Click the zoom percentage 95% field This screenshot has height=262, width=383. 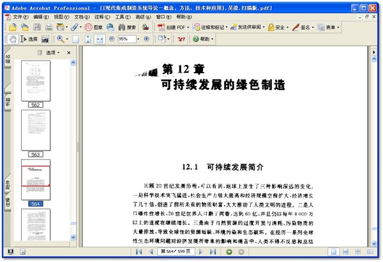[x=126, y=39]
